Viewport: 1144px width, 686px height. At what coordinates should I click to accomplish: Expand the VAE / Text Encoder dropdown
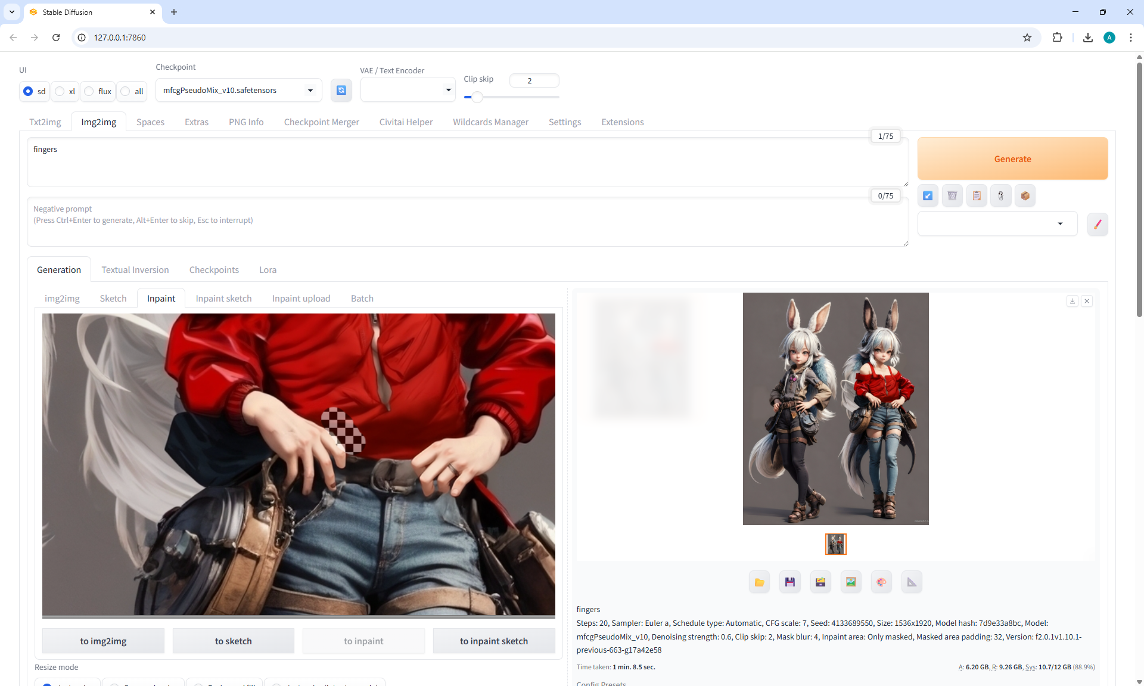(408, 90)
